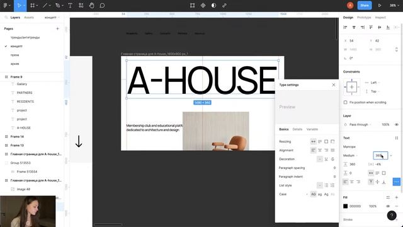Open Left horizontal constraint dropdown
This screenshot has height=227, width=403.
375,83
